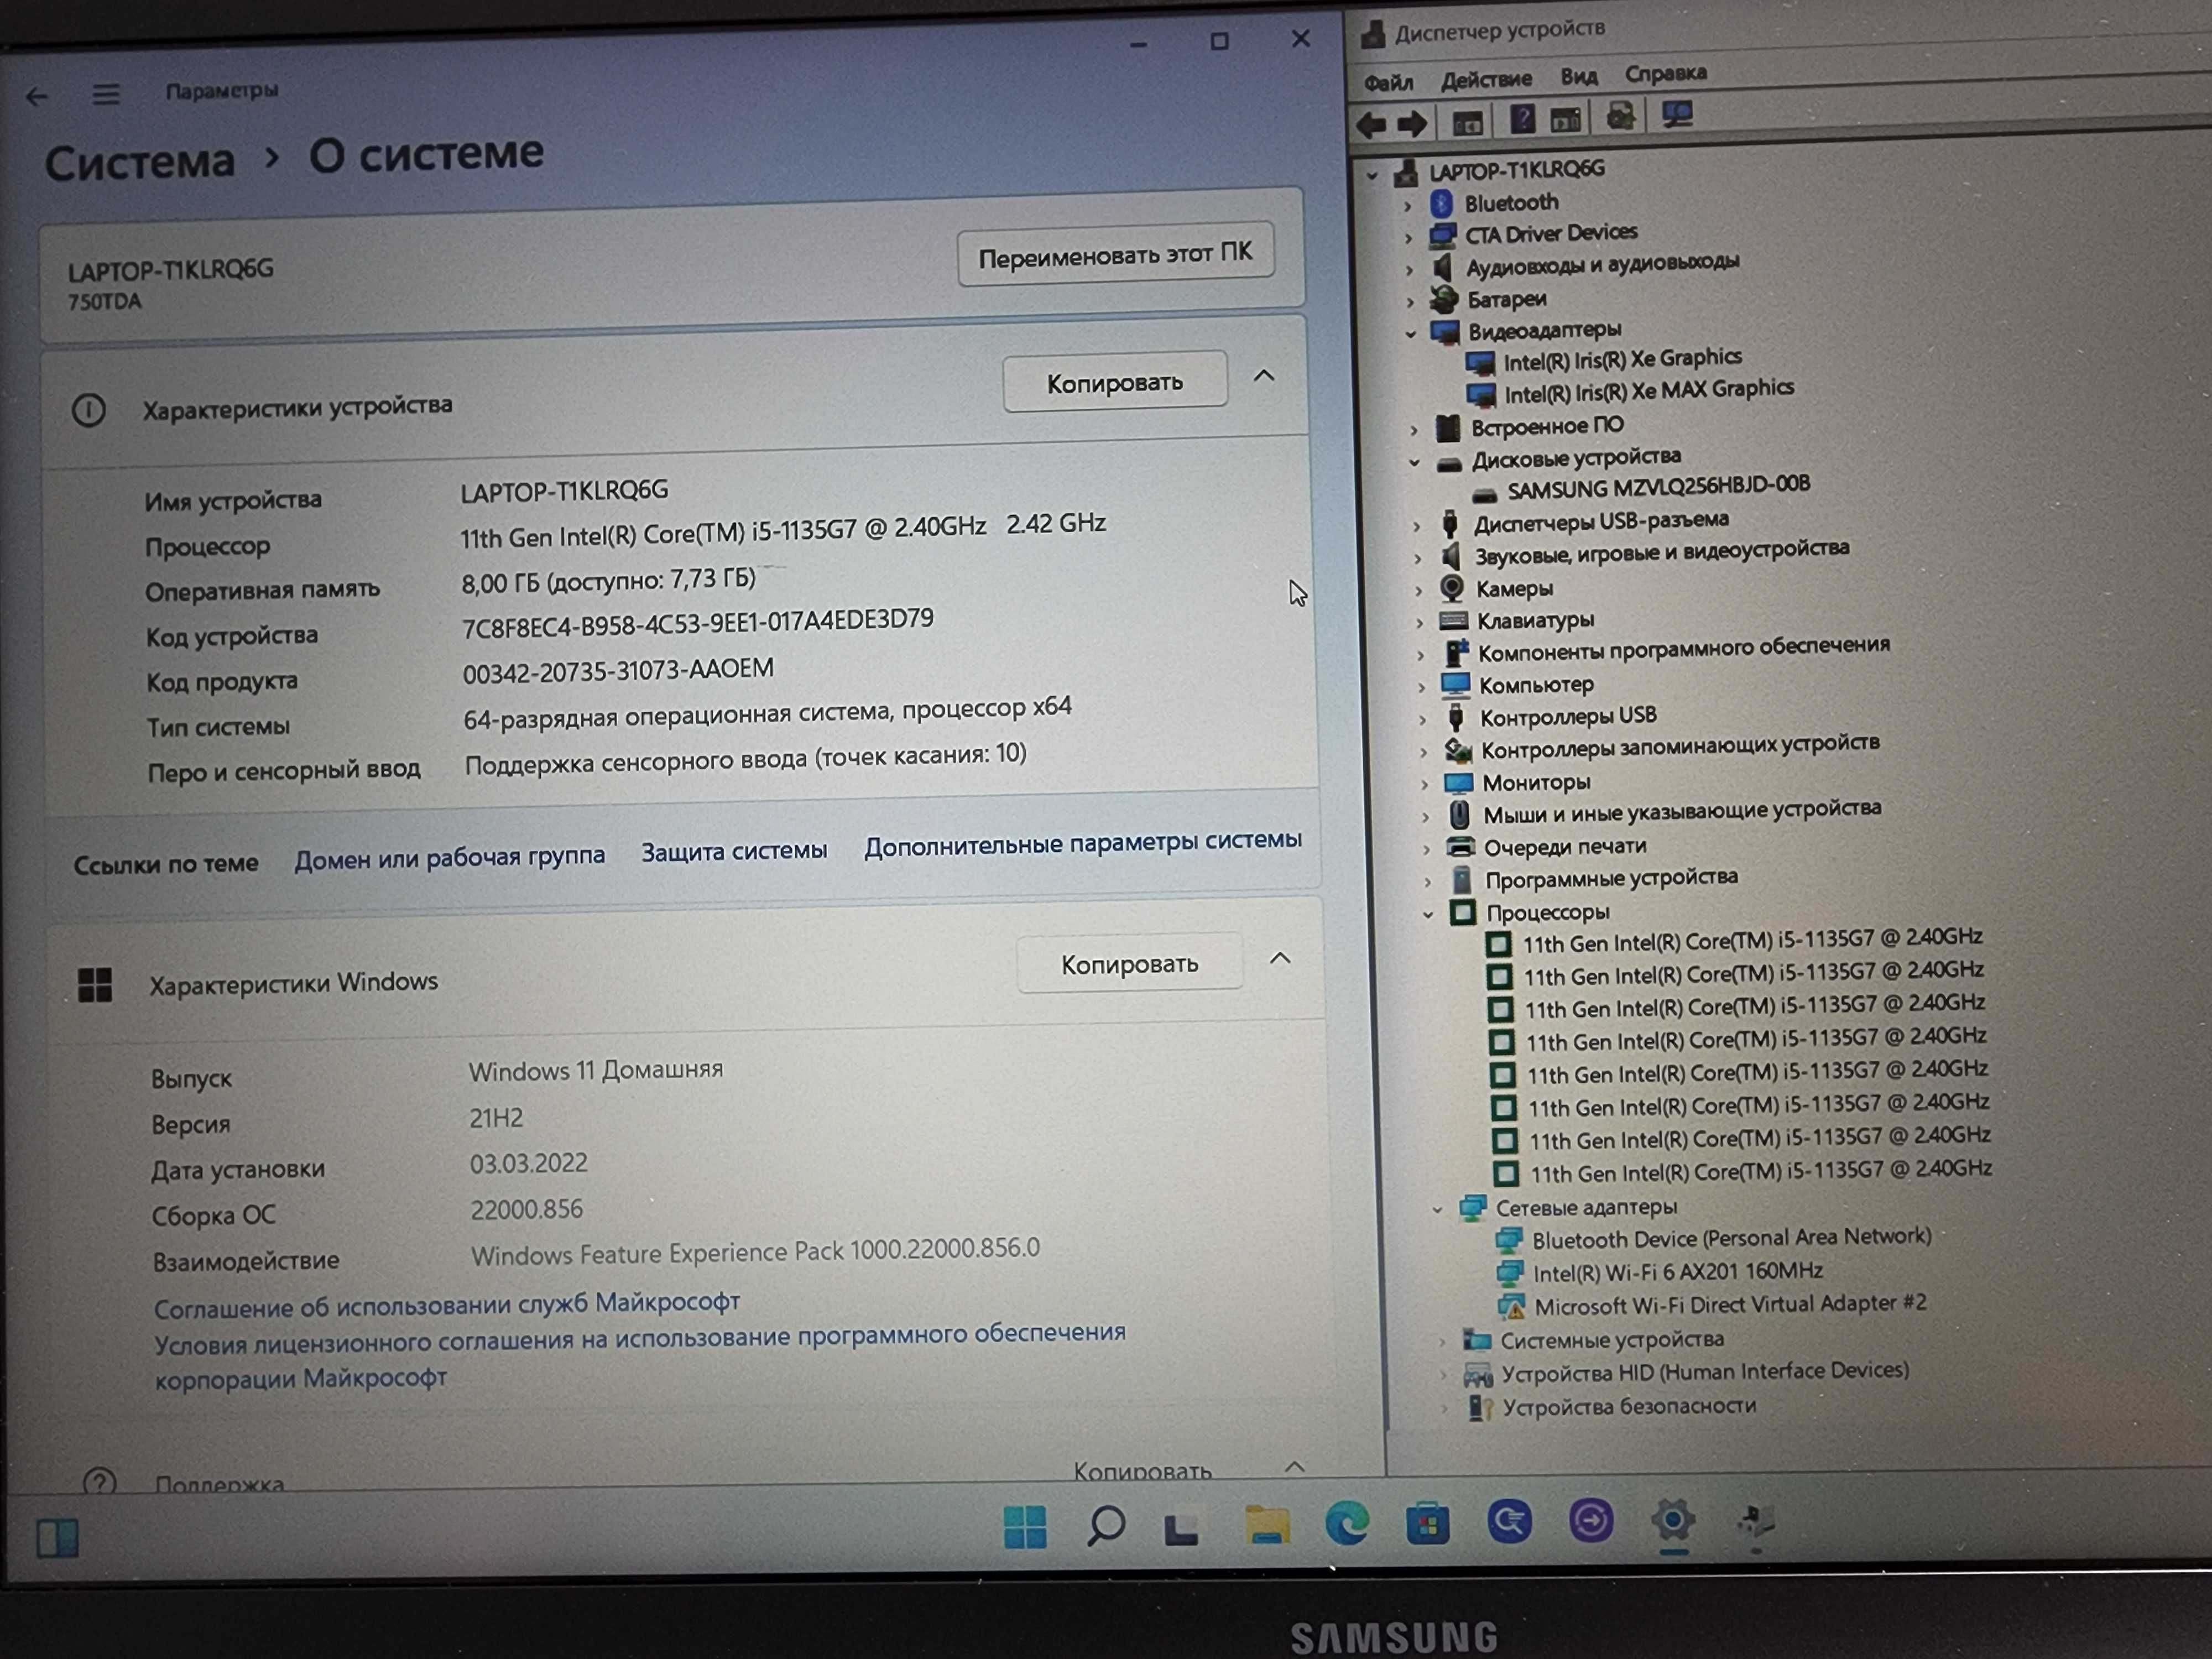Expand the Клавиатуры node
The width and height of the screenshot is (2212, 1659).
tap(1419, 623)
